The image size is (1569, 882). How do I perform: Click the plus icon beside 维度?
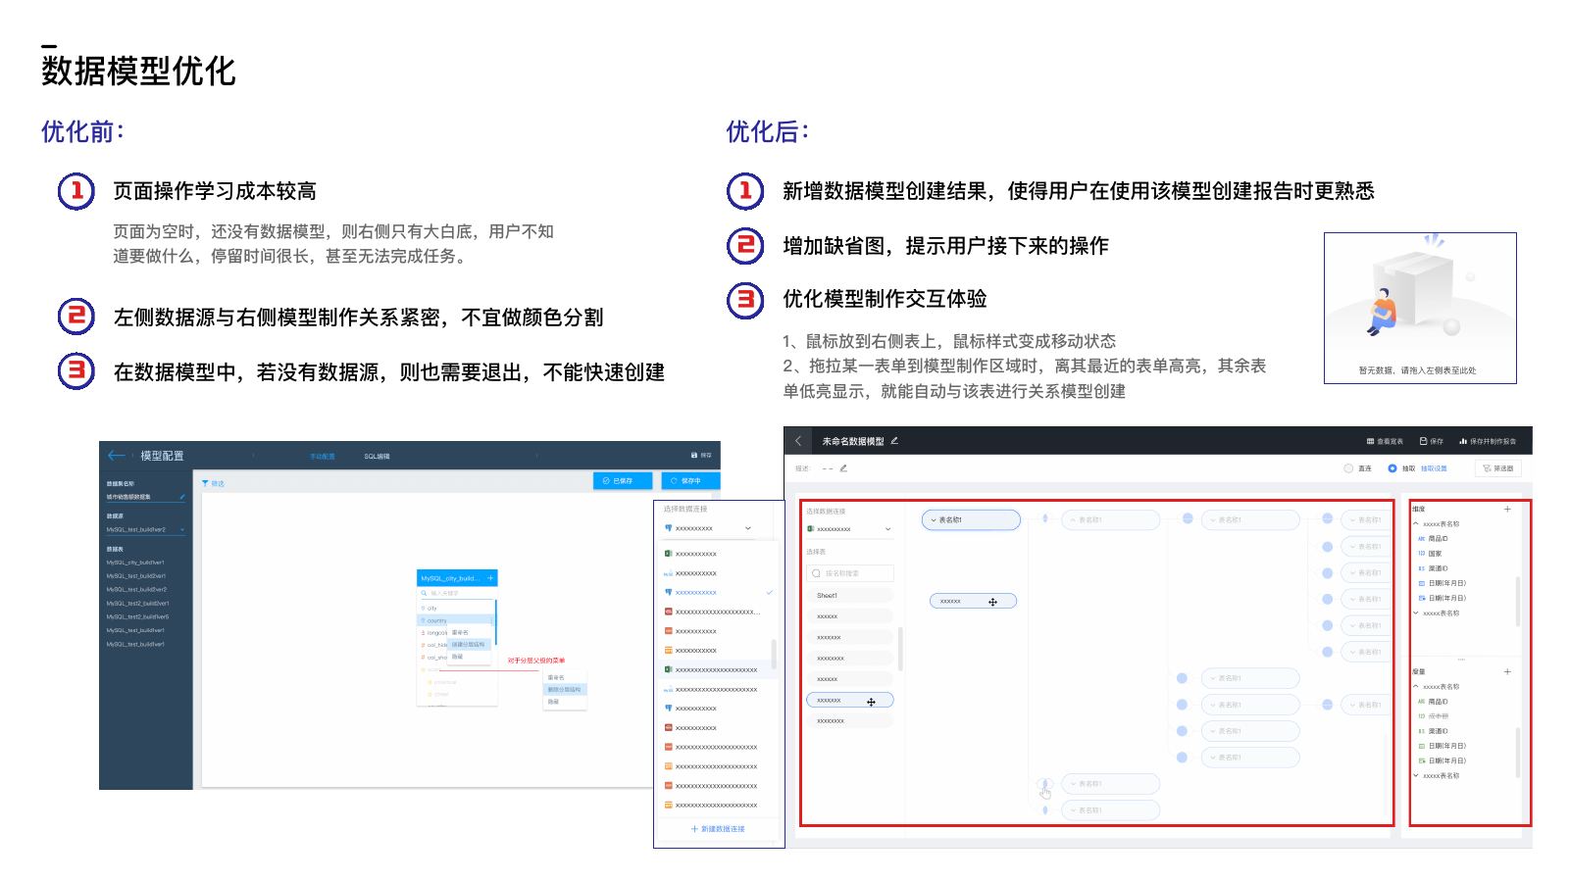coord(1507,509)
